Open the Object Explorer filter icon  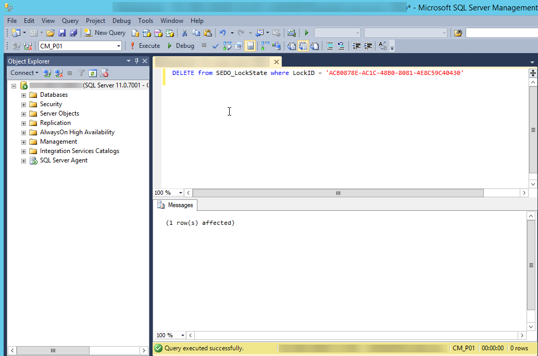(x=81, y=73)
